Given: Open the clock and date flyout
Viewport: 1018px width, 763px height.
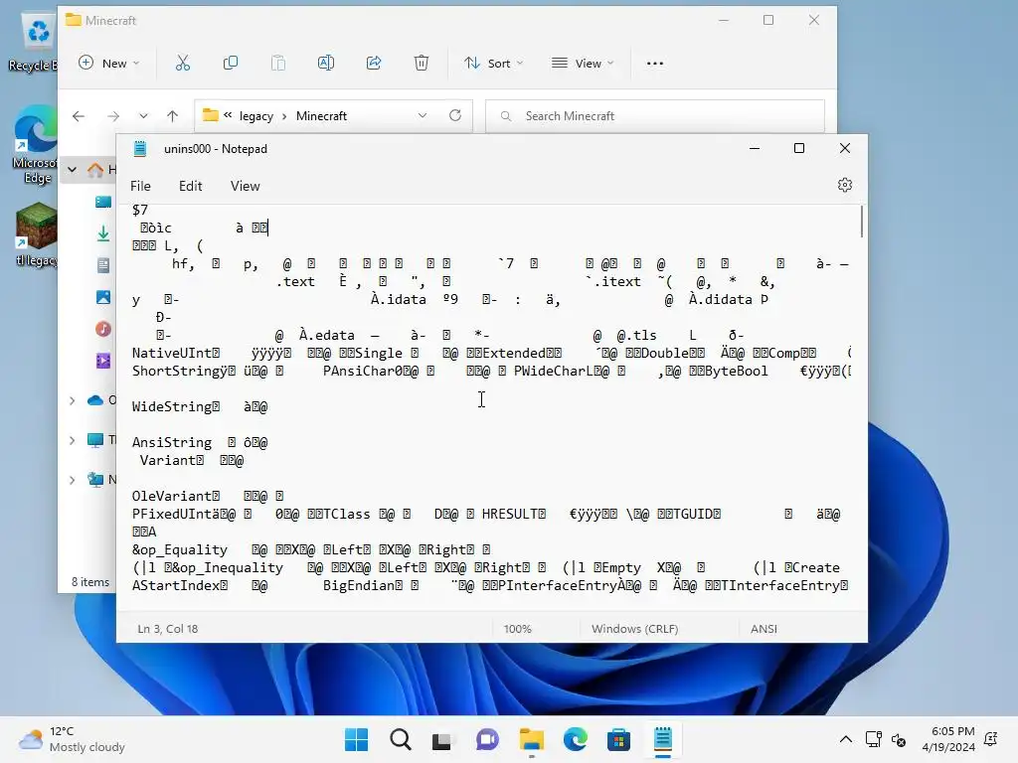Looking at the screenshot, I should (948, 739).
